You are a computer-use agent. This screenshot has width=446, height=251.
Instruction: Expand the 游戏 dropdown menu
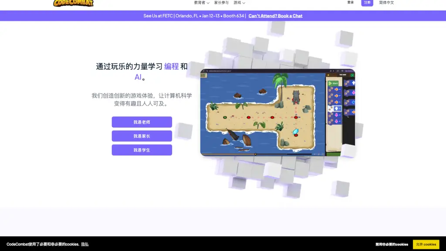click(239, 3)
